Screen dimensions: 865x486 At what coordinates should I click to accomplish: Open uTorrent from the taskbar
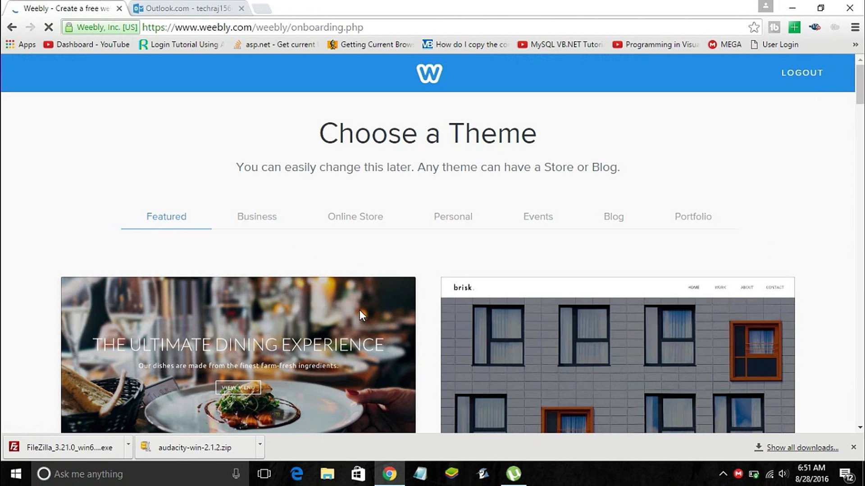[513, 473]
